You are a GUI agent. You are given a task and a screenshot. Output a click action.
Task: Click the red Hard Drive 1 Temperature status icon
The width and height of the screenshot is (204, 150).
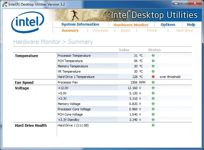153,77
